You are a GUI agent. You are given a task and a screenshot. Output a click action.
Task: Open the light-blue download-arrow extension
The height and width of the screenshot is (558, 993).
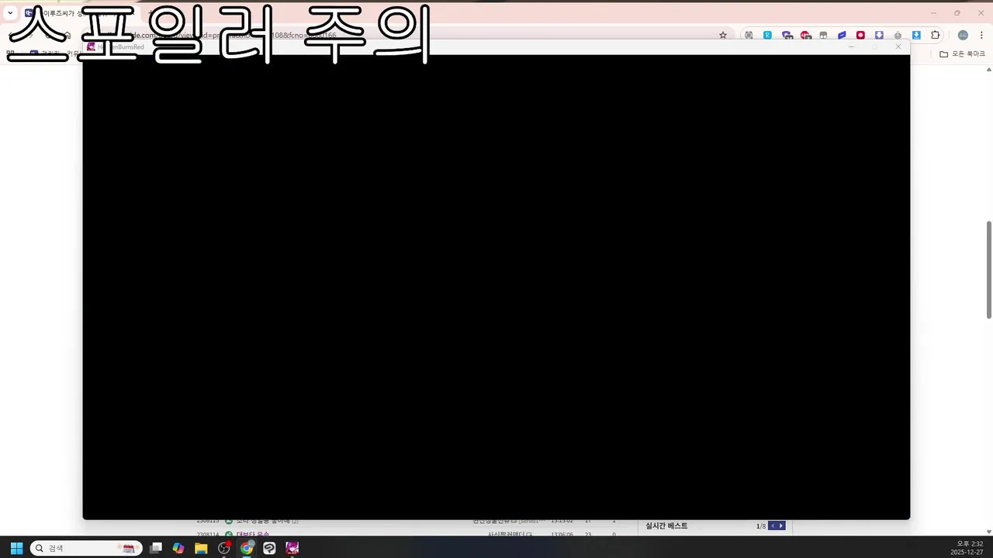click(916, 35)
